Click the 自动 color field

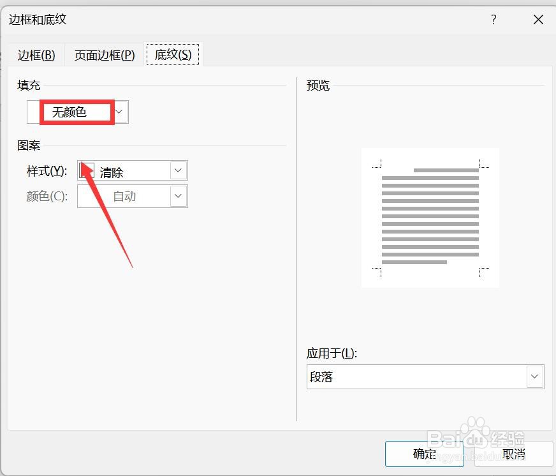point(124,196)
